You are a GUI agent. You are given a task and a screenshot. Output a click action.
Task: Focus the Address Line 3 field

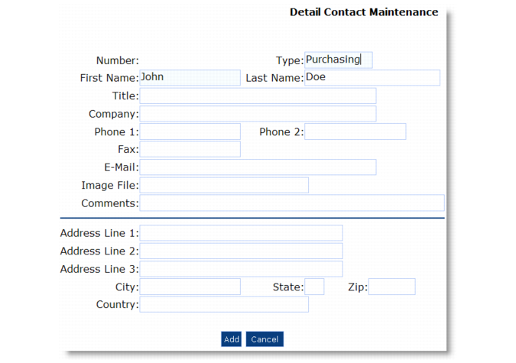[241, 269]
